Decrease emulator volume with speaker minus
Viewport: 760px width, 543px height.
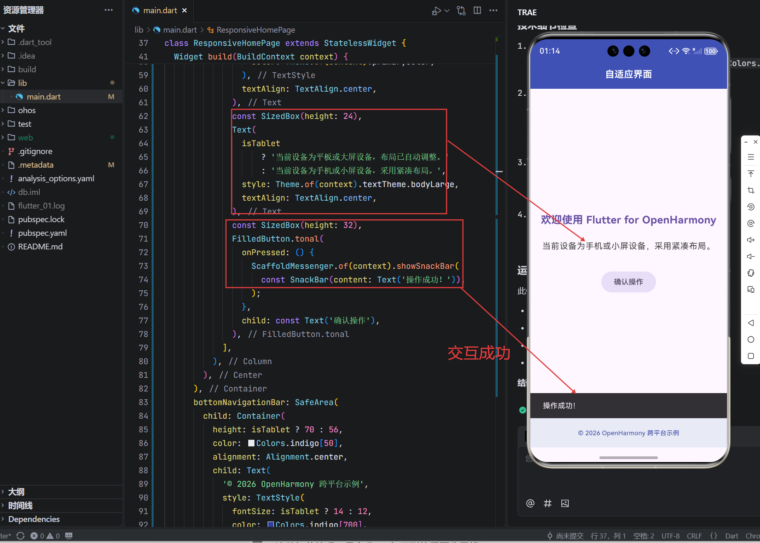[751, 256]
